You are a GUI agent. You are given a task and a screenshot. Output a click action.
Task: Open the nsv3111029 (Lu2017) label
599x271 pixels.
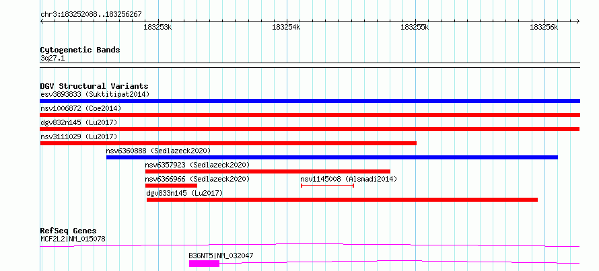click(x=79, y=137)
